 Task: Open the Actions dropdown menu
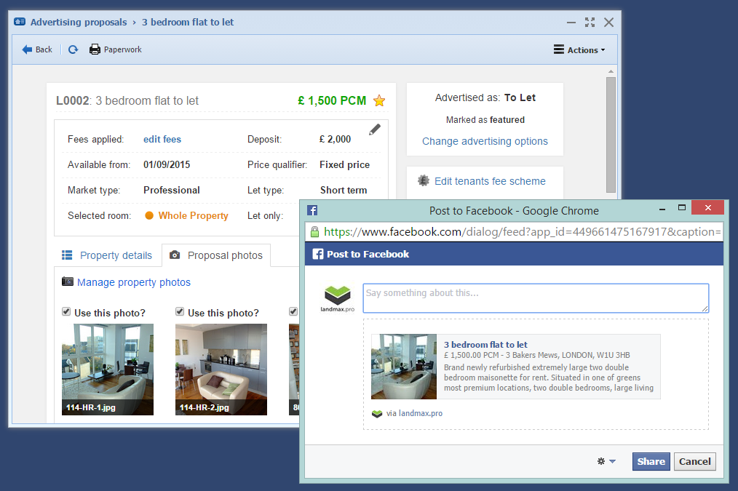(x=579, y=49)
